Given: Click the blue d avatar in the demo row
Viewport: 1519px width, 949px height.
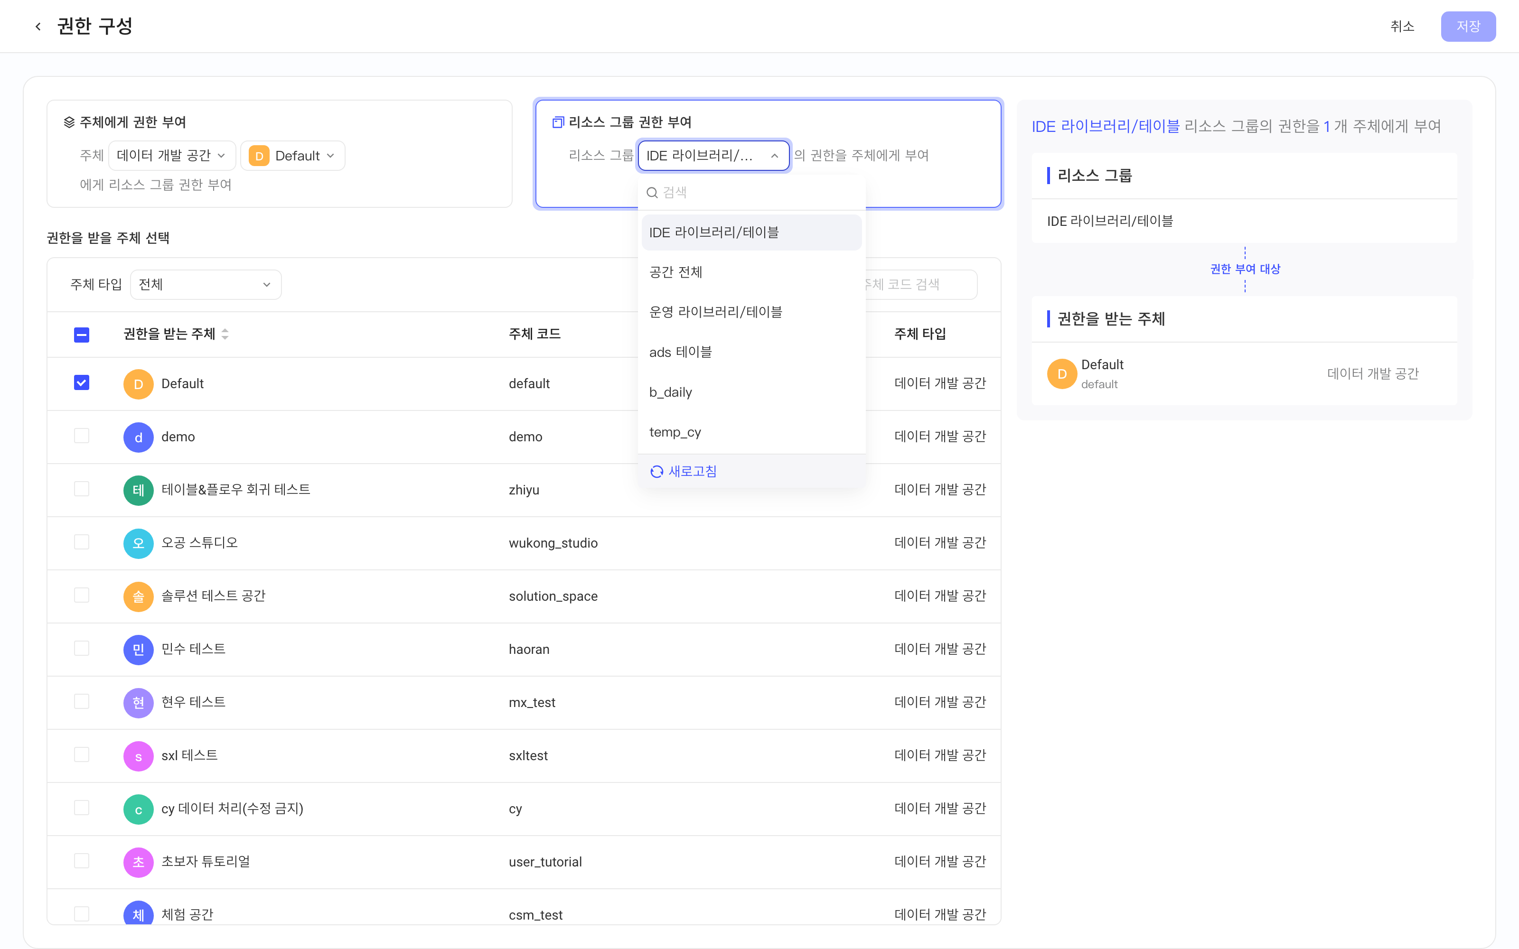Looking at the screenshot, I should [138, 437].
